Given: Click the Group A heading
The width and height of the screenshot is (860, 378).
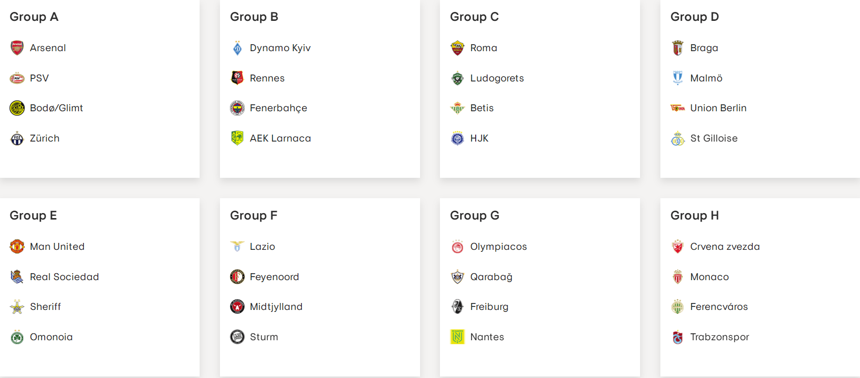Looking at the screenshot, I should (34, 17).
